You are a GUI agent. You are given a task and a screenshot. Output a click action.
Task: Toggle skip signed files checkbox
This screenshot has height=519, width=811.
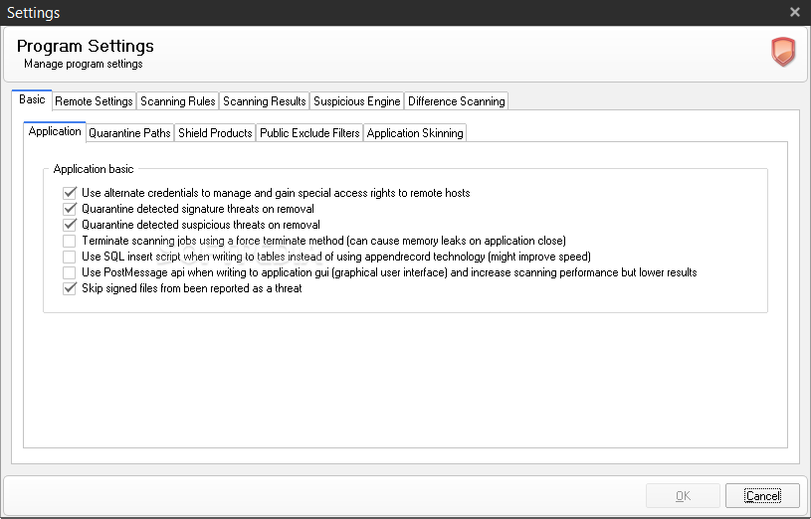[x=70, y=288]
